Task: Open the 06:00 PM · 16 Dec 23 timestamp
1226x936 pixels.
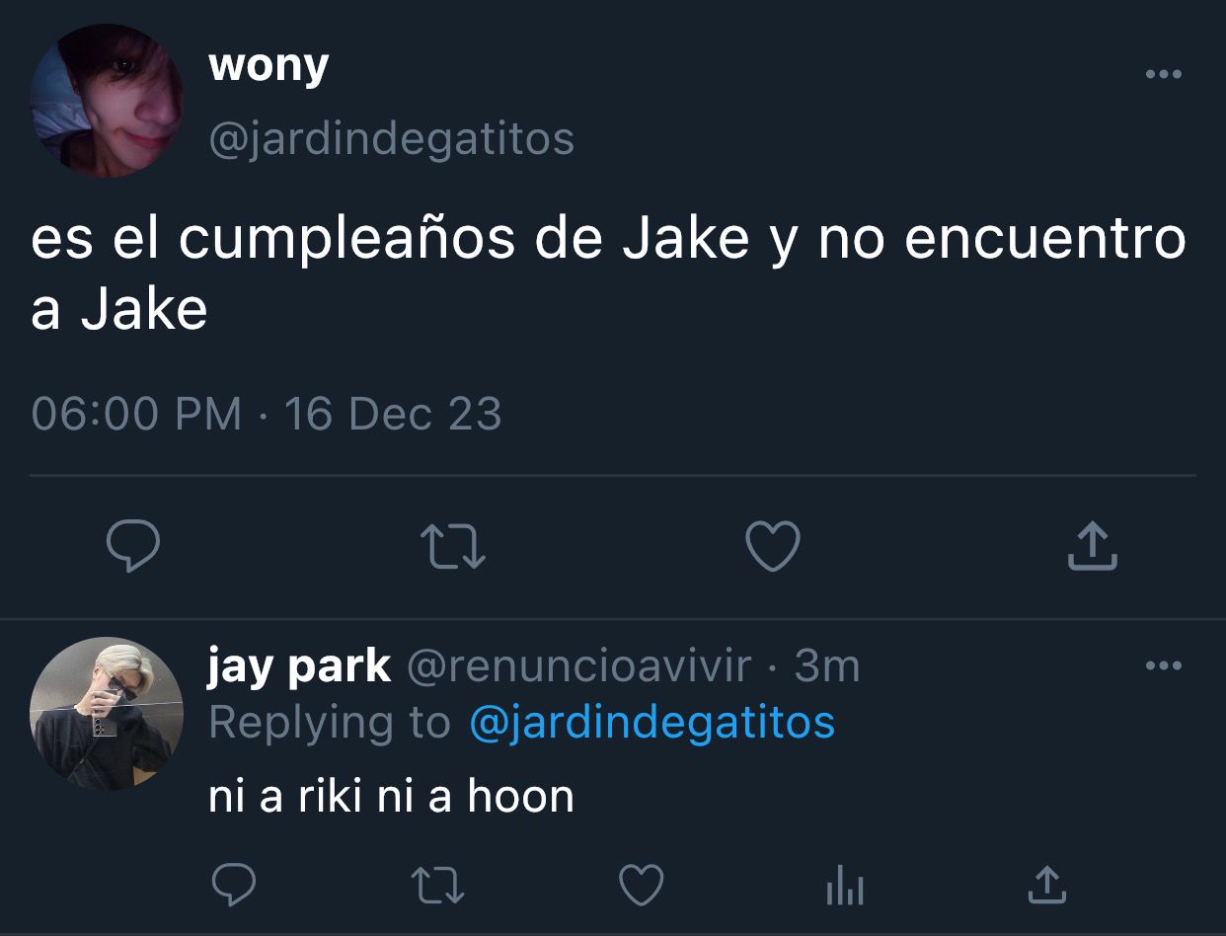Action: tap(267, 414)
